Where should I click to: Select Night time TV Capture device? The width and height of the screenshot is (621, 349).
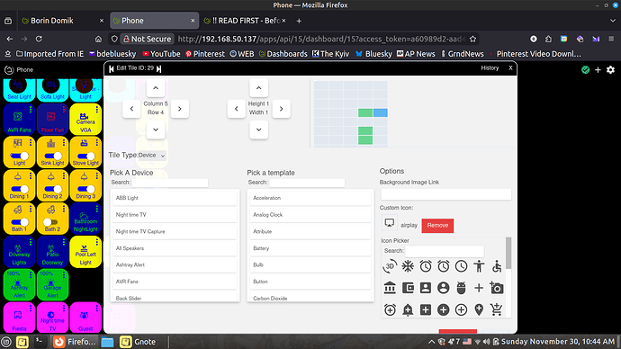[175, 231]
